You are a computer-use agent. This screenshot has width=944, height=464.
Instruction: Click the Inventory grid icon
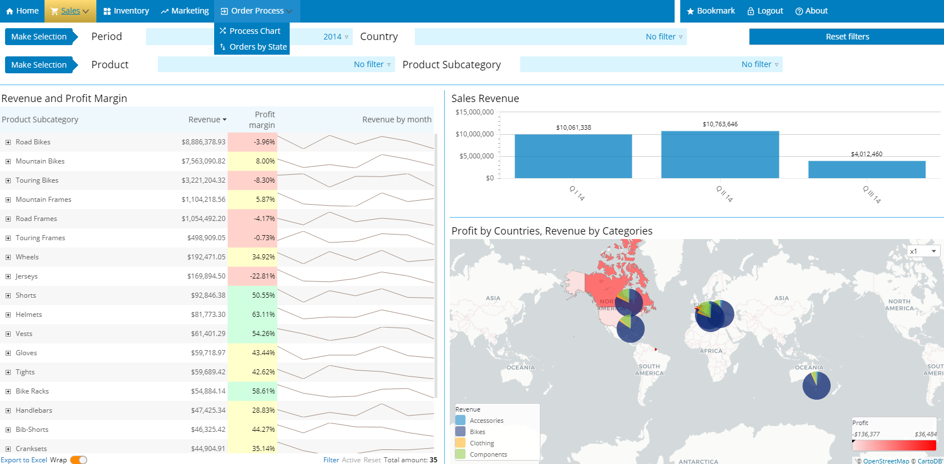pos(107,11)
